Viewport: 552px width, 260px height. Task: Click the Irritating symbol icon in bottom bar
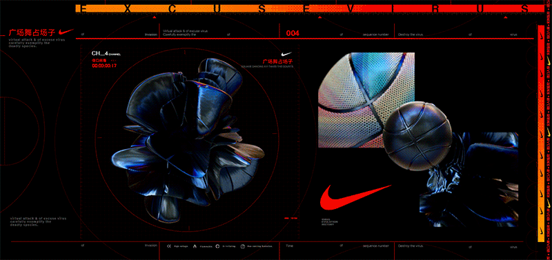coord(218,246)
